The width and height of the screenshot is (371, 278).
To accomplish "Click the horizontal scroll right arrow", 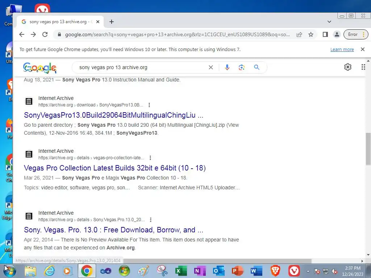I will tap(362, 261).
